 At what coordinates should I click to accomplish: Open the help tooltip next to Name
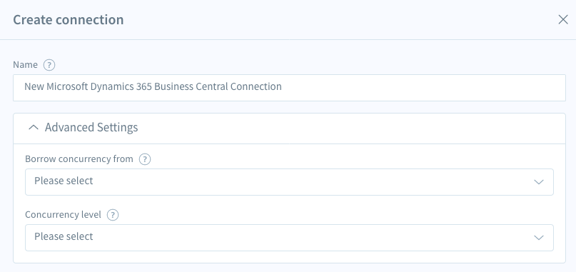(x=49, y=65)
